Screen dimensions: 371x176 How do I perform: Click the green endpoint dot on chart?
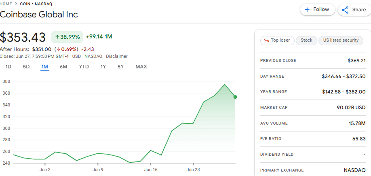click(x=235, y=97)
